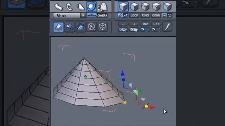Viewport: 225px width, 126px height.
Task: Enable Select Objects cube mode
Action: coord(167,7)
